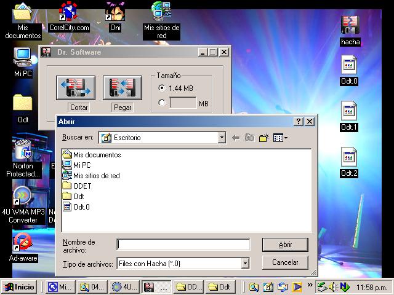Screen dimensions: 394x295
Task: Open the view menu dropdown in Abrir
Action: point(280,138)
